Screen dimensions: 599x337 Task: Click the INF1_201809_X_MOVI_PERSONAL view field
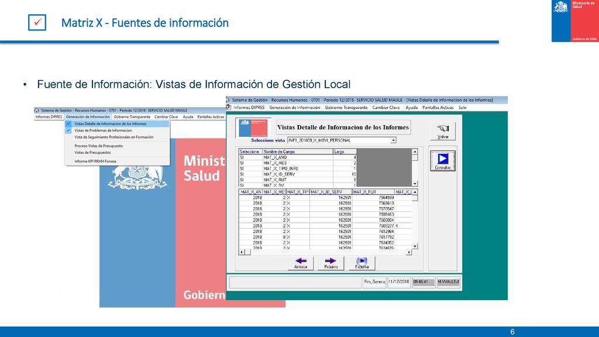click(339, 140)
